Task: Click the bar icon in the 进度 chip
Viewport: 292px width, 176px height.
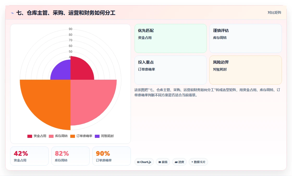Action: 176,162
